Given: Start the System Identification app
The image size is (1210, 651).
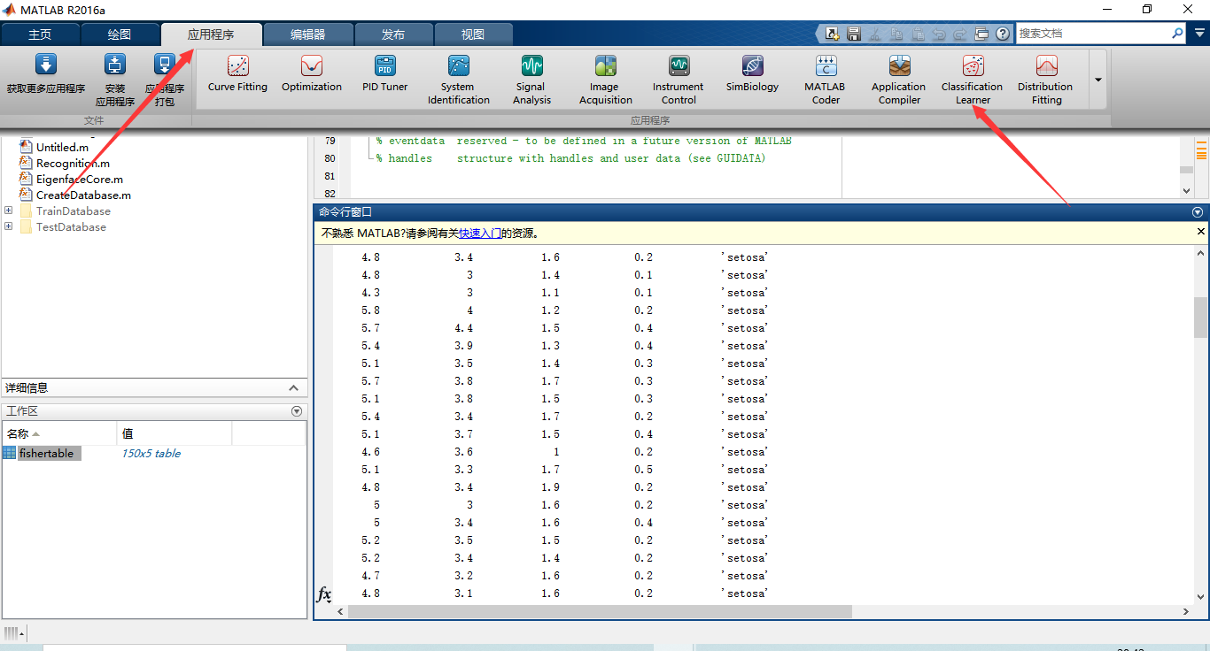Looking at the screenshot, I should tap(459, 80).
